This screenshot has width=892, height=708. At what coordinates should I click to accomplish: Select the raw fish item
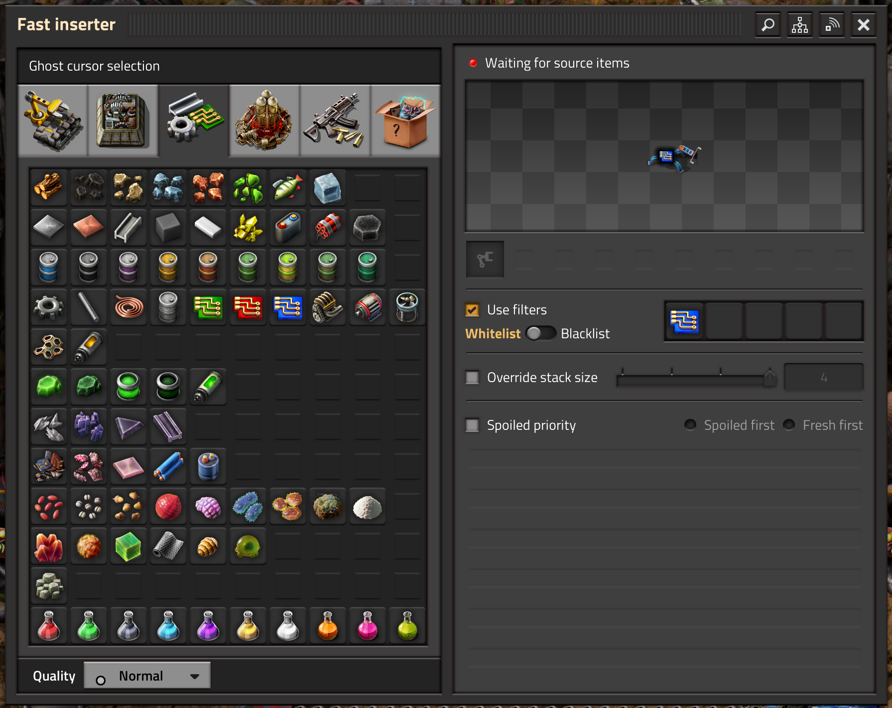[x=288, y=188]
